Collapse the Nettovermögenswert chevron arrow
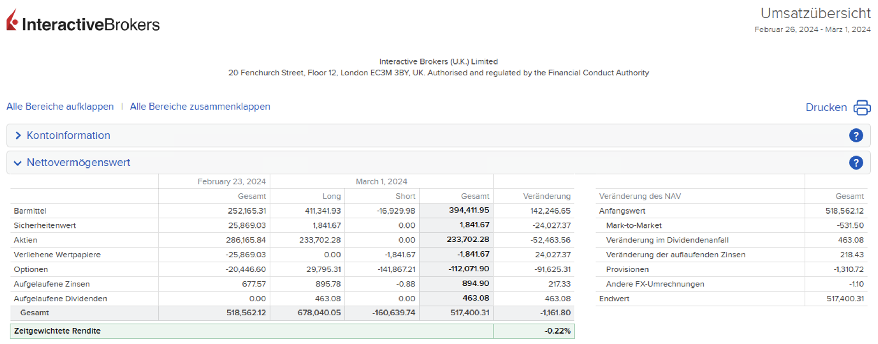This screenshot has width=878, height=344. point(17,163)
